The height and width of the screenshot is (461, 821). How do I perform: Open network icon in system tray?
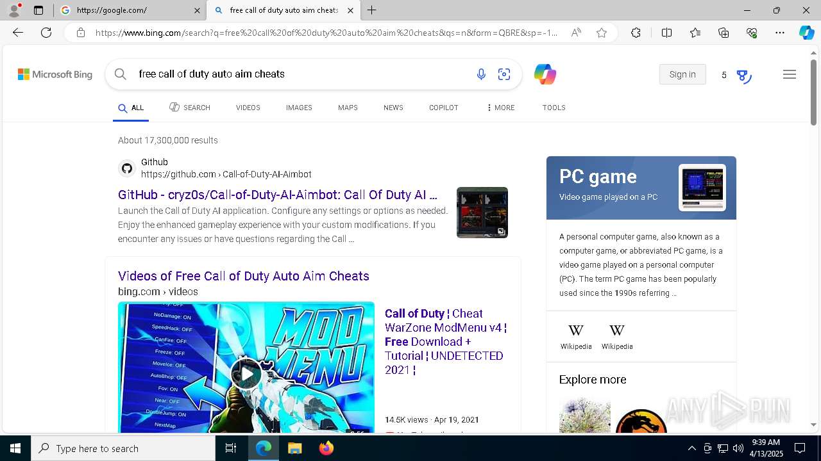pyautogui.click(x=722, y=448)
